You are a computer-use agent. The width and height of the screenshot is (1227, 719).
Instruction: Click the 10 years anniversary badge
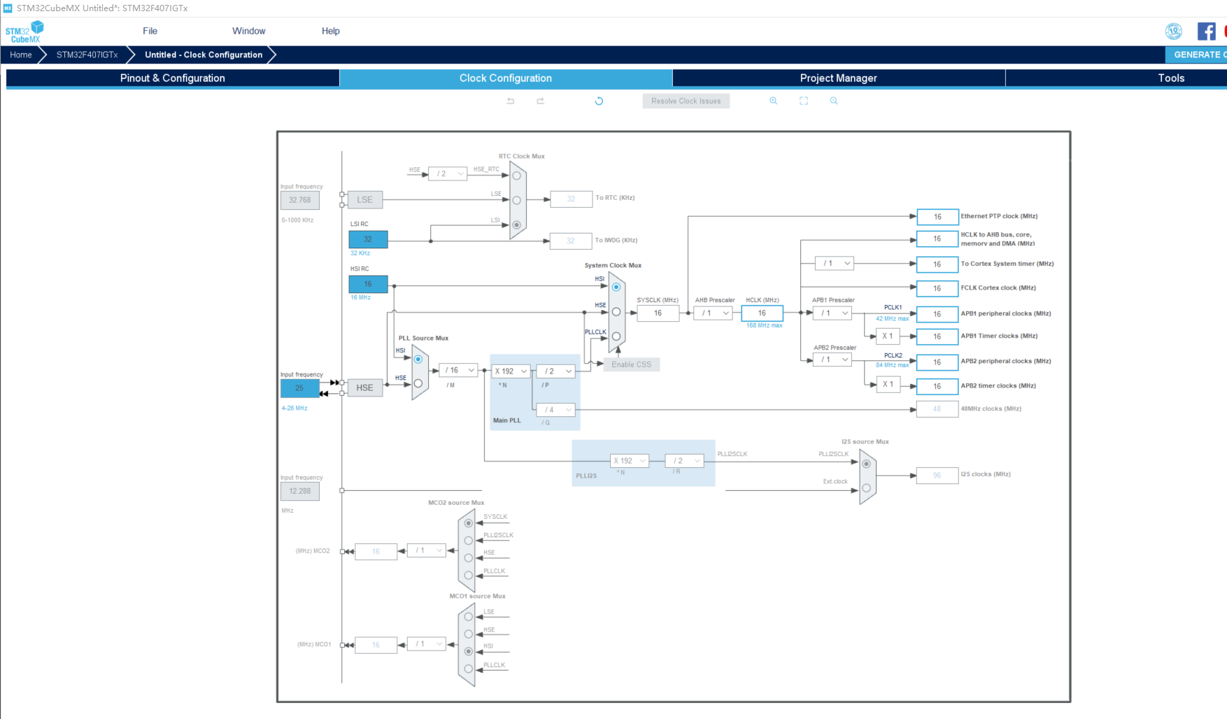tap(1174, 31)
